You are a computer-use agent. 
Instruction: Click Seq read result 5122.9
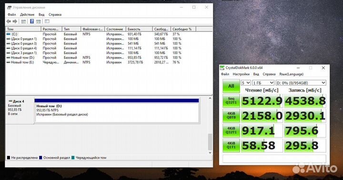click(x=262, y=101)
